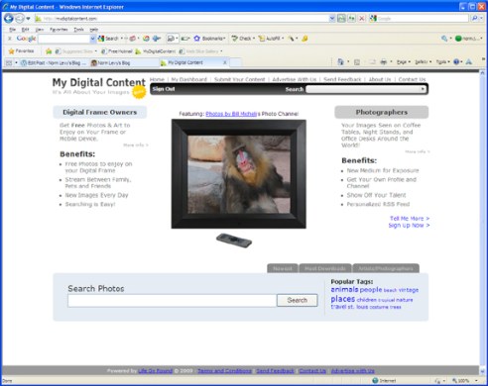Screen dimensions: 488x386
Task: Click the My Dashboard navigation link
Action: pyautogui.click(x=188, y=79)
